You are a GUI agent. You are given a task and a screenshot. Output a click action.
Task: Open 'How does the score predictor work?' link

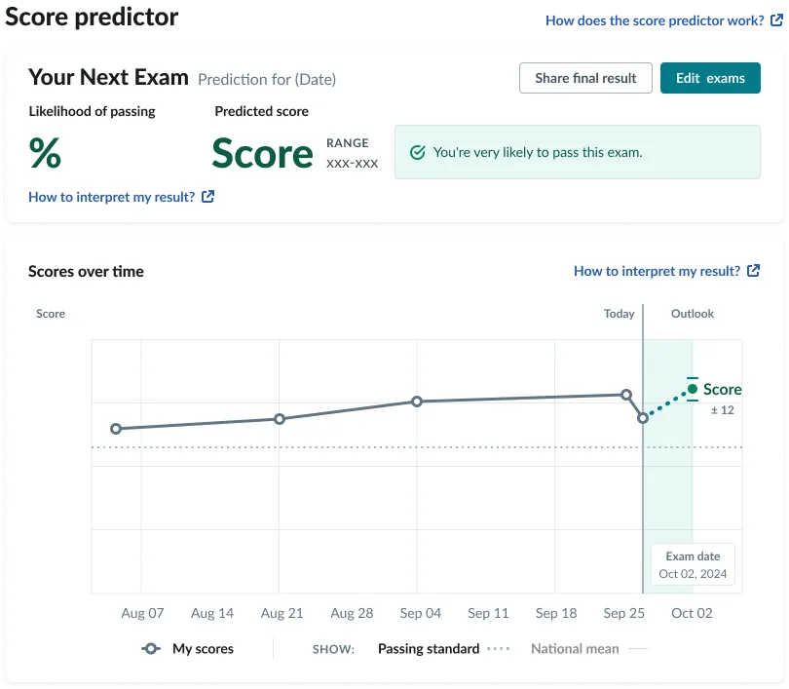tap(655, 20)
